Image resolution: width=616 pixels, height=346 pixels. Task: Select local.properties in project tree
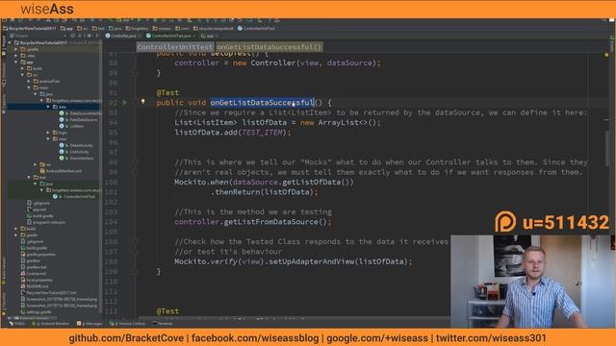click(x=37, y=280)
